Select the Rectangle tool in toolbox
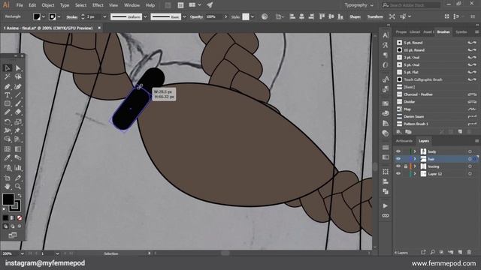Image resolution: width=481 pixels, height=270 pixels. pyautogui.click(x=8, y=103)
